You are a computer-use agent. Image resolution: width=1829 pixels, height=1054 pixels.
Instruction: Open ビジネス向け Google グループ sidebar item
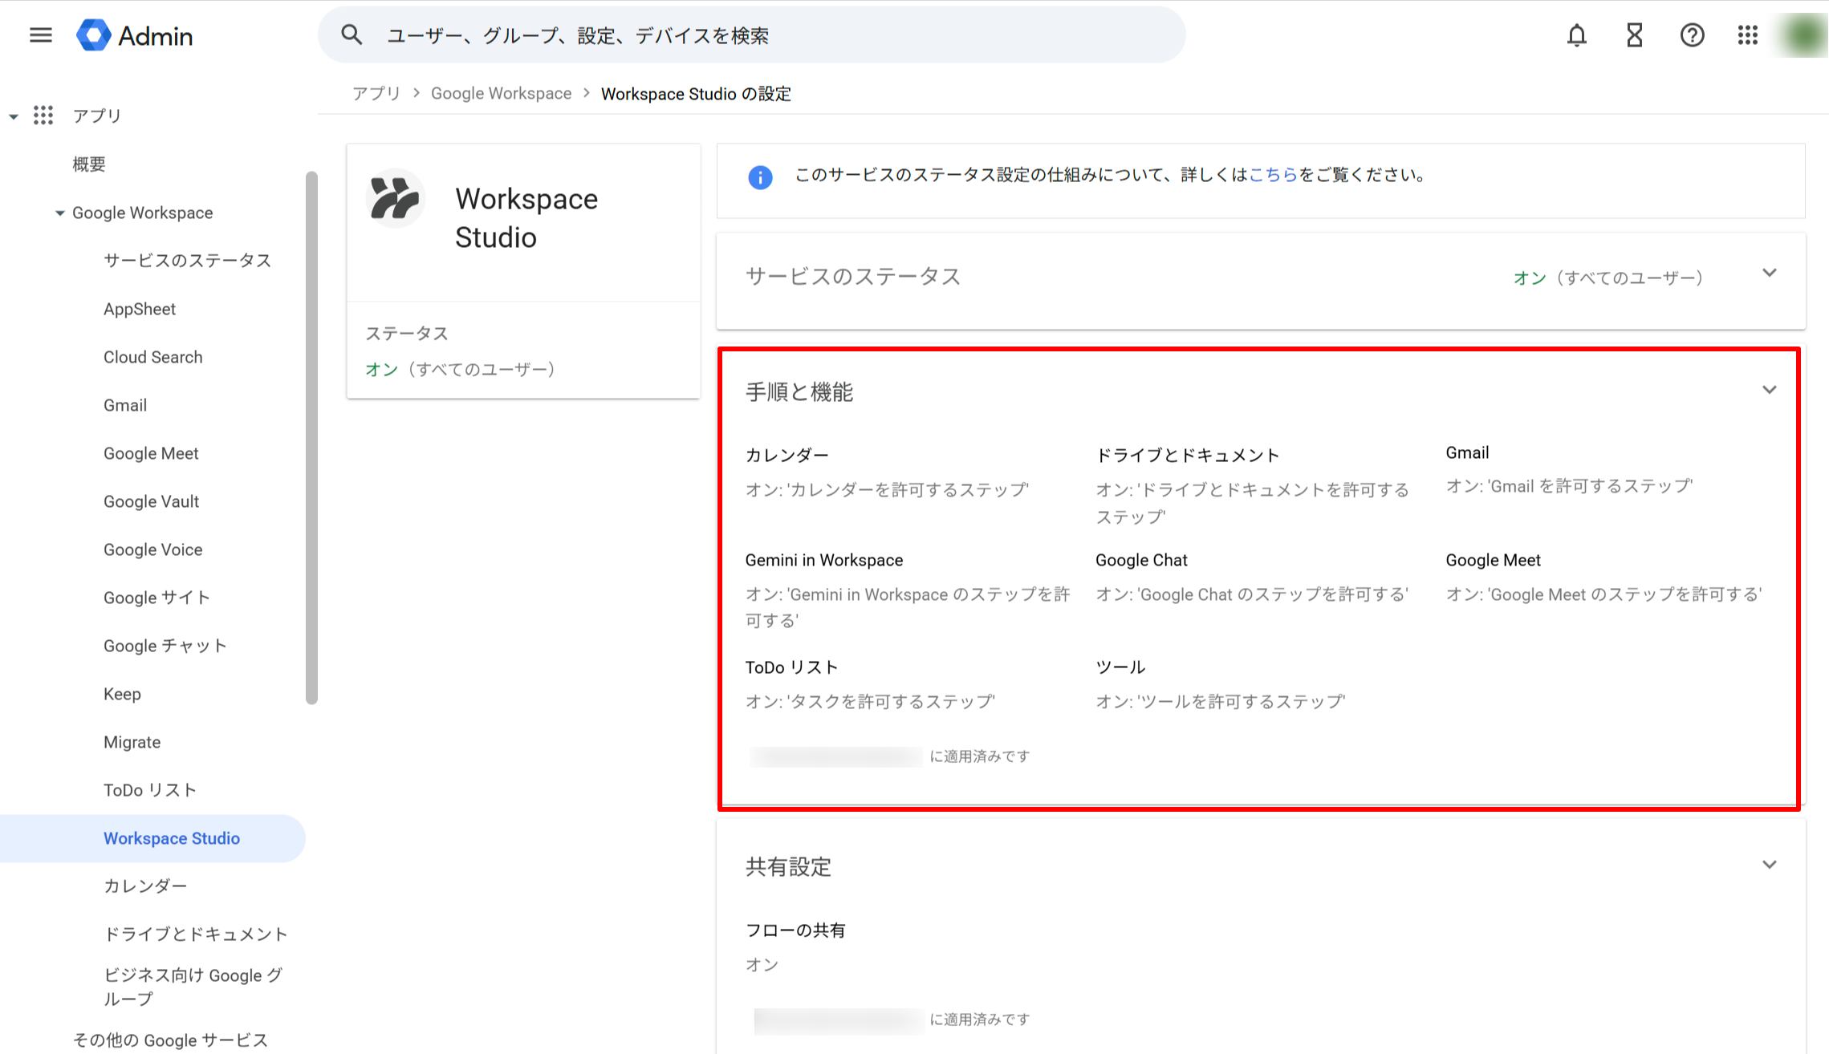click(x=193, y=987)
